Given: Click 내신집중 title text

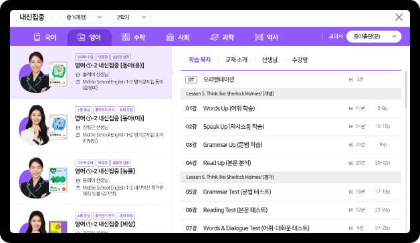Looking at the screenshot, I should click(32, 17).
